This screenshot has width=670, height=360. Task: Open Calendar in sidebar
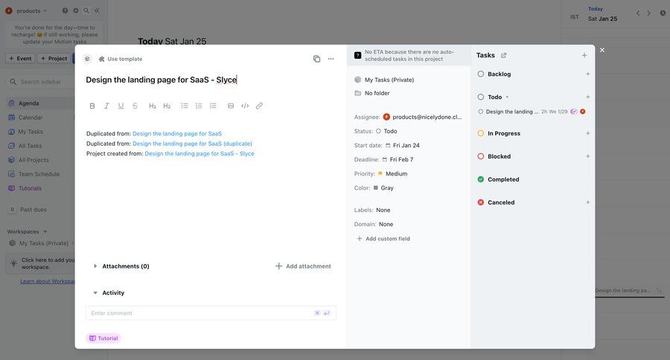[x=31, y=118]
